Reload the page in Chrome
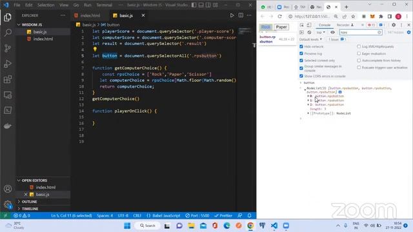 (x=279, y=16)
